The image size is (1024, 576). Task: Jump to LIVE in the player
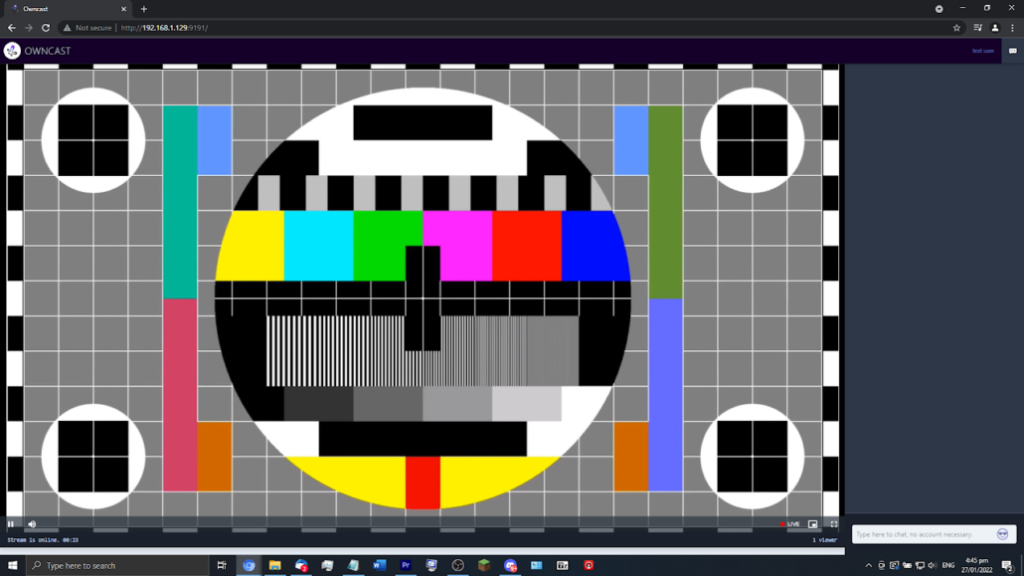tap(790, 524)
